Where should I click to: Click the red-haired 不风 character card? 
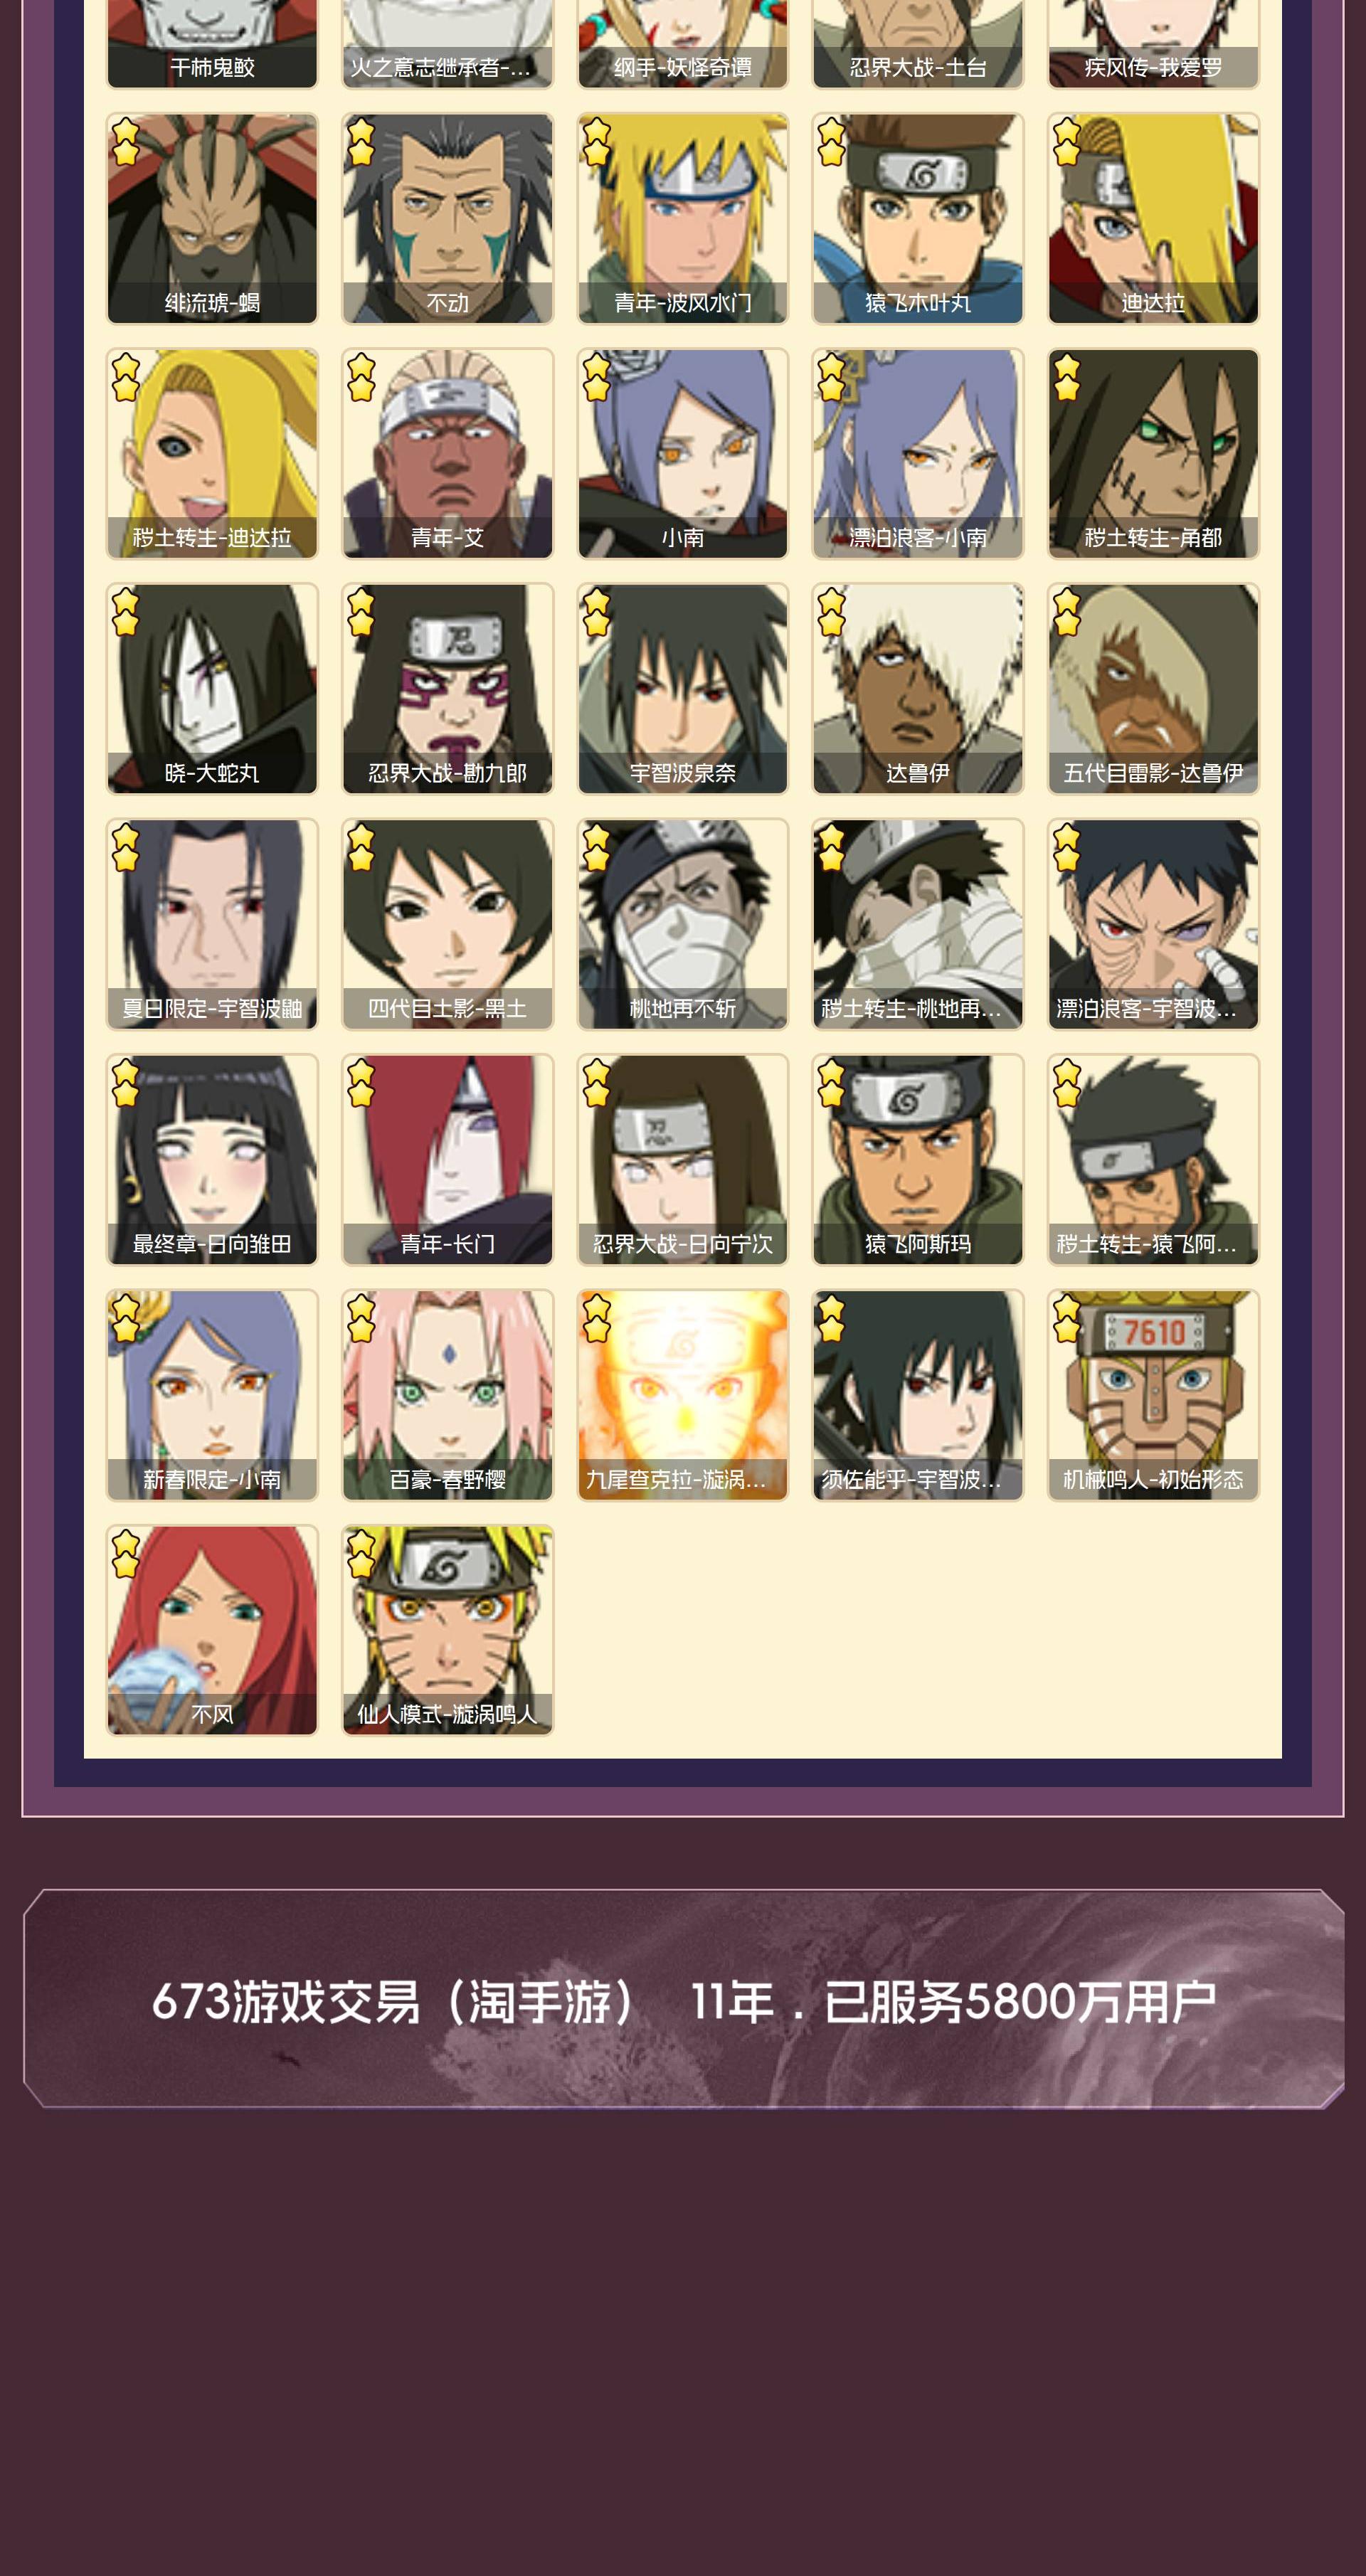pos(212,1630)
